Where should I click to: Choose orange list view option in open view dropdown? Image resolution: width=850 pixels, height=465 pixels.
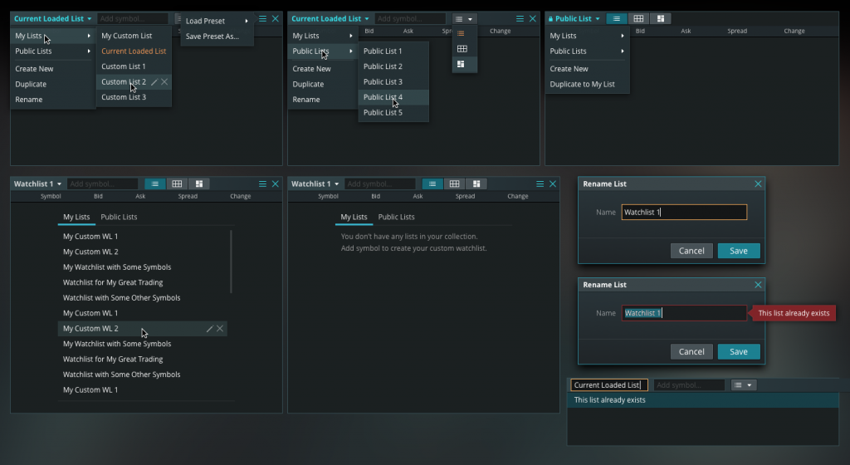(461, 33)
